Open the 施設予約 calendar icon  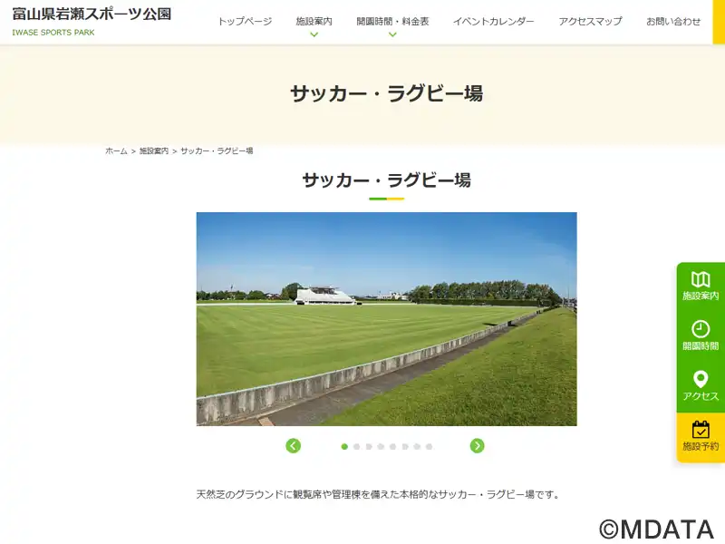[x=701, y=429]
